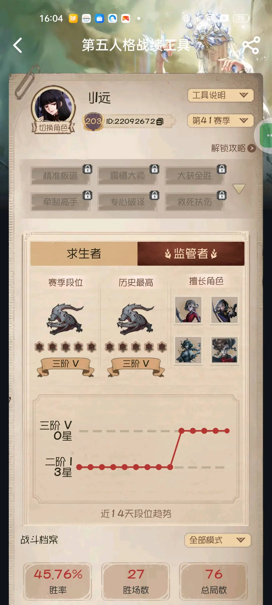Tap the locked 震慑大师 badge
272x605 pixels.
tap(127, 176)
